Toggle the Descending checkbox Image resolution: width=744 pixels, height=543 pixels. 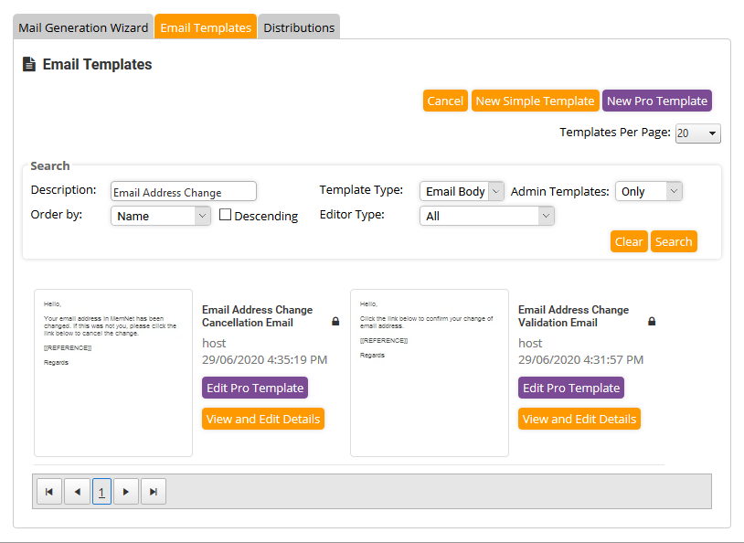(x=225, y=216)
